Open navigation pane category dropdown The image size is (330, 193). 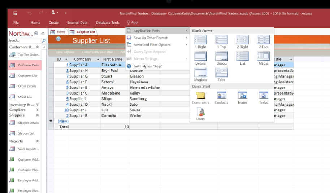point(36,33)
